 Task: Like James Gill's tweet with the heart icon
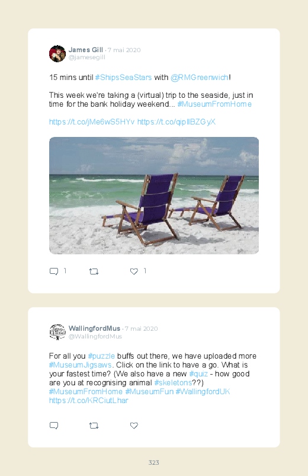(x=134, y=271)
